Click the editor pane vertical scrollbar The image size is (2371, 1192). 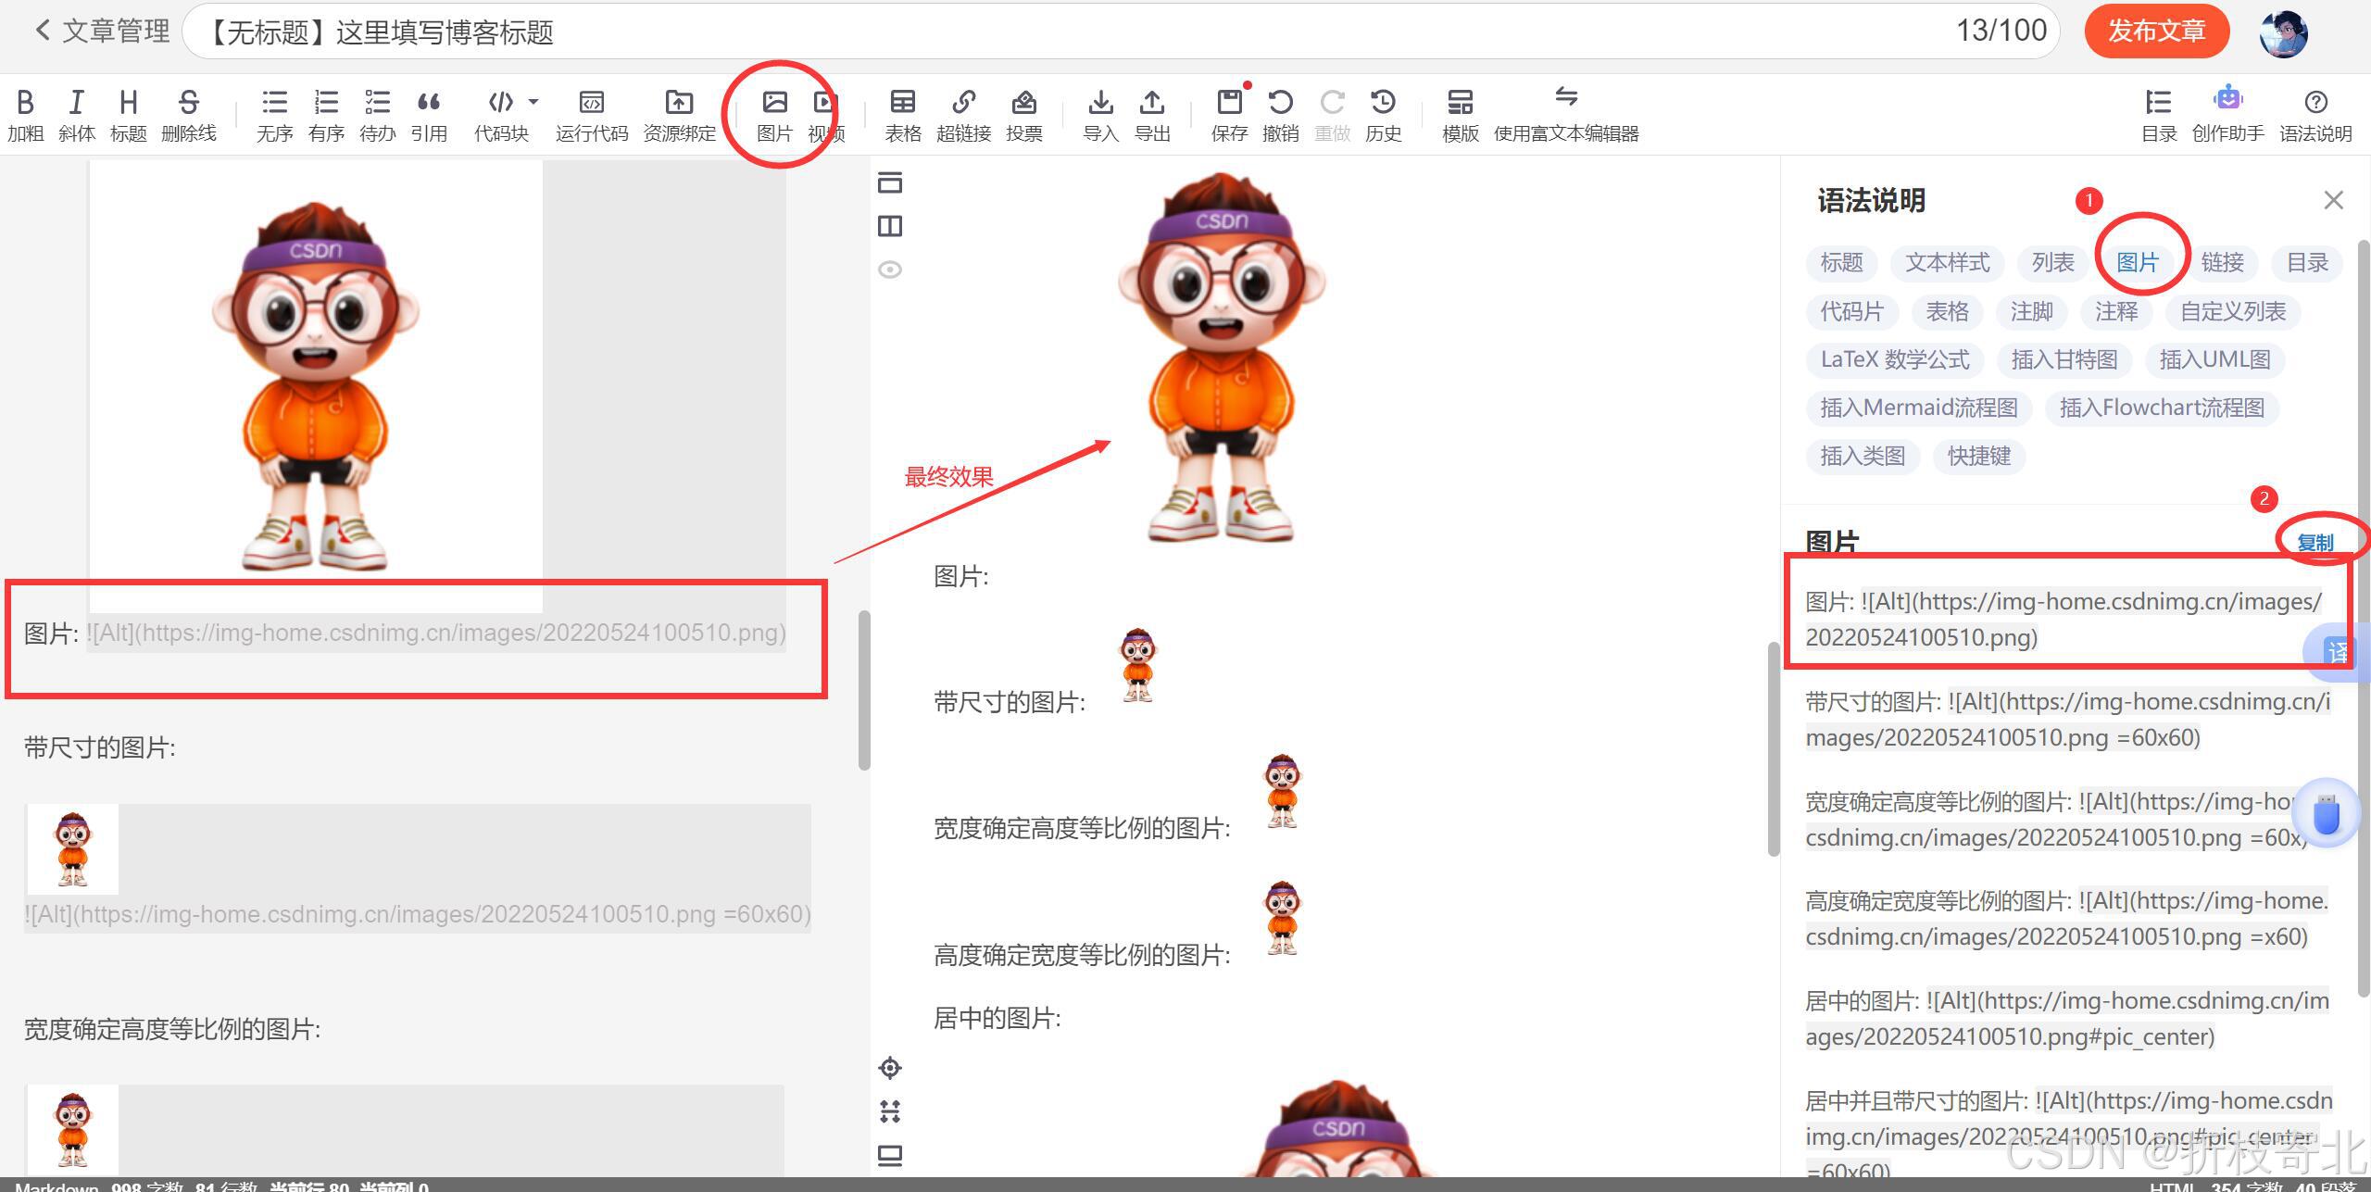click(x=864, y=691)
